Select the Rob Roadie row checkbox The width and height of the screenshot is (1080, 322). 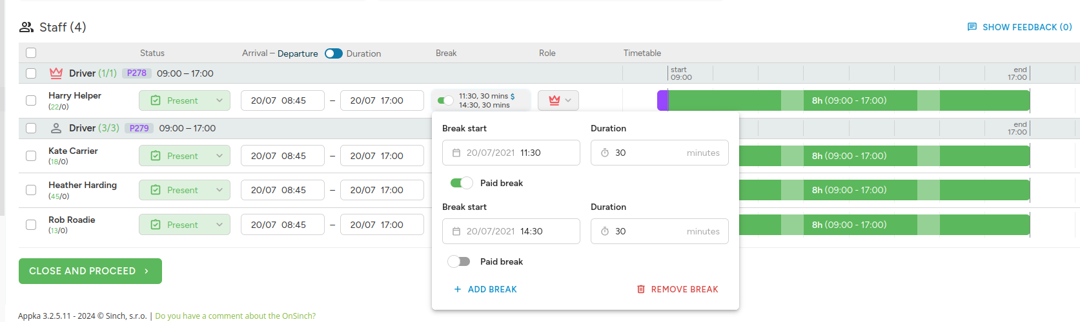(31, 225)
